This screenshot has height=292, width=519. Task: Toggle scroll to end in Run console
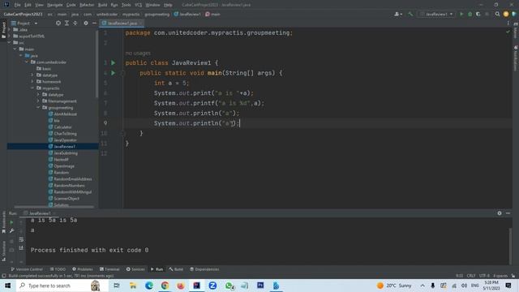(21, 247)
